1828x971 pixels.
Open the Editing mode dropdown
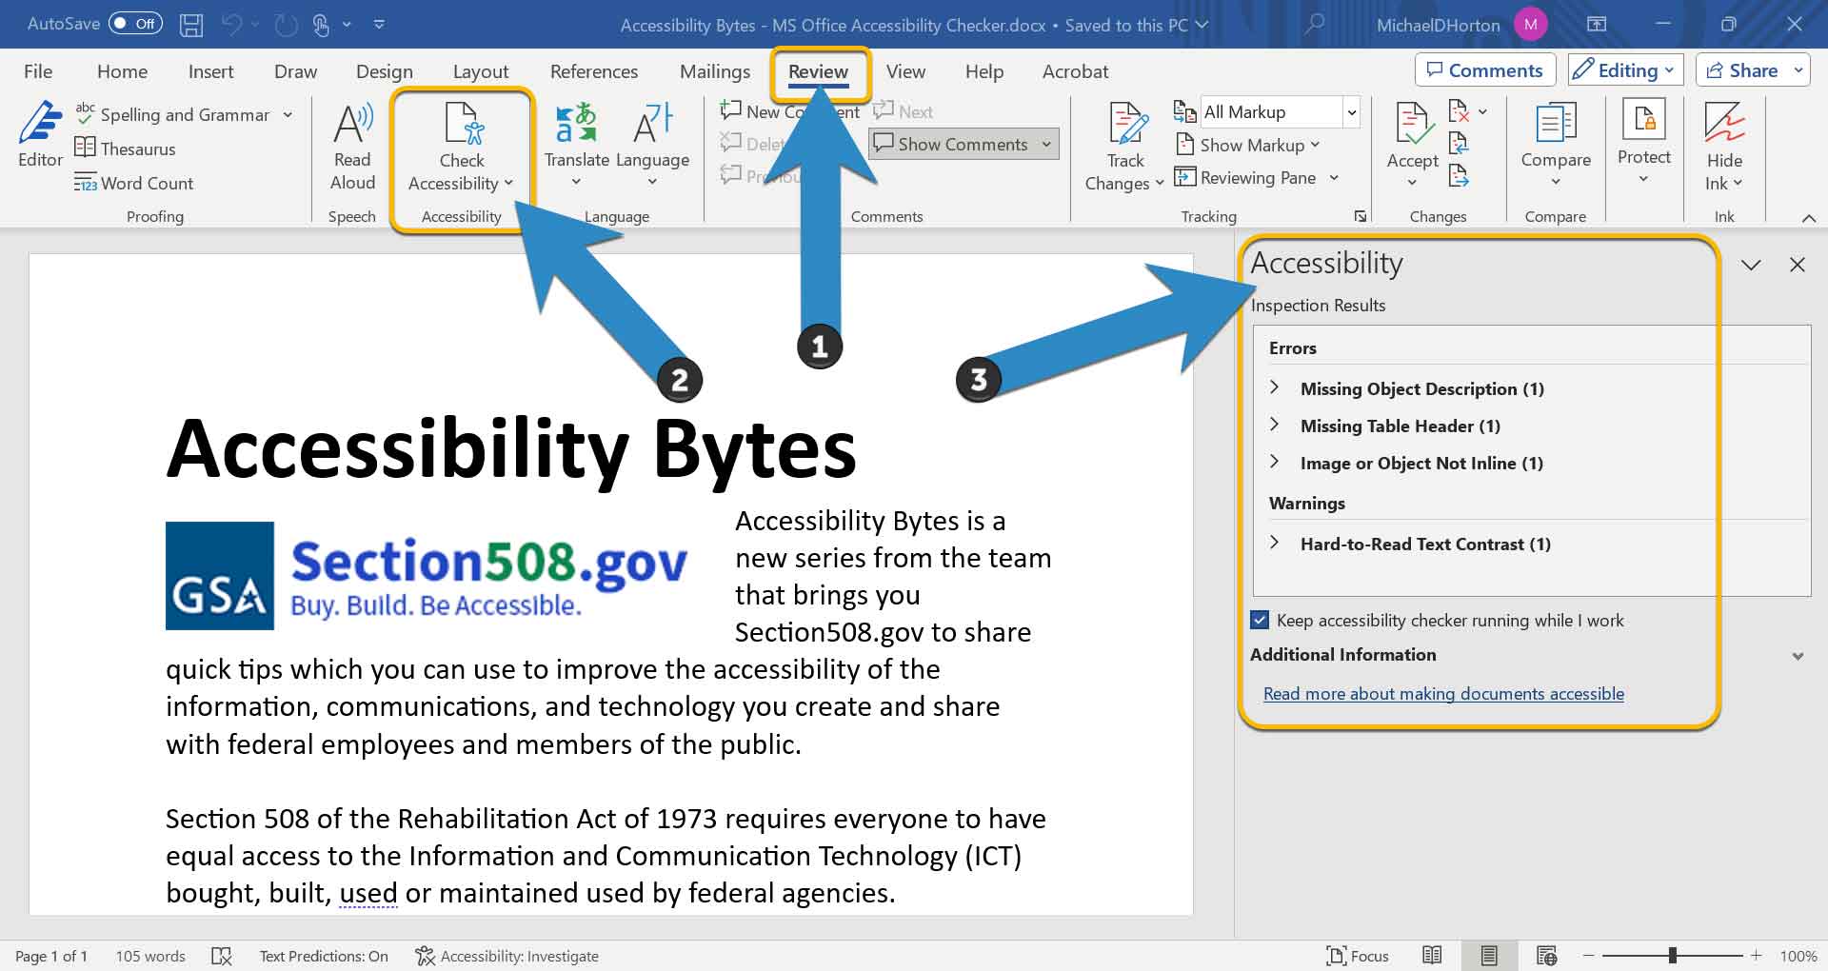(1626, 70)
